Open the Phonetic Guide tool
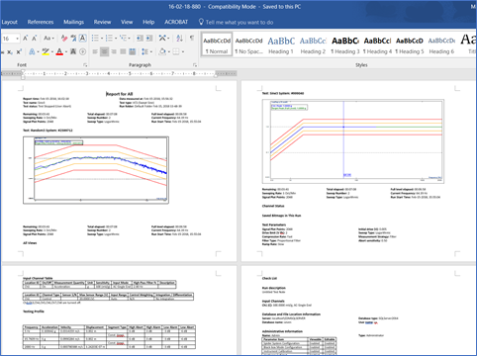The image size is (477, 356). click(x=73, y=39)
